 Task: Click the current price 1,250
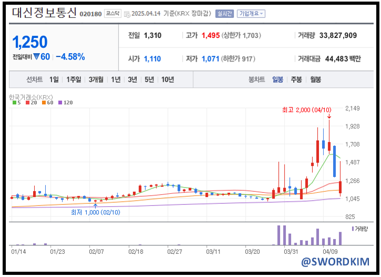click(30, 42)
